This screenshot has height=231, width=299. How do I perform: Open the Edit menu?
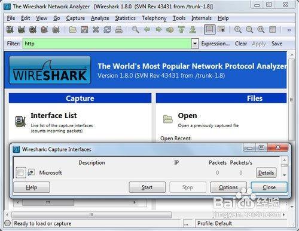26,18
